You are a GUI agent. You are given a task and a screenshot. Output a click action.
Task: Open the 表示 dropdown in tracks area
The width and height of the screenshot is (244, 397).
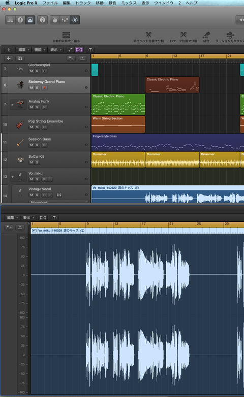[x=55, y=50]
